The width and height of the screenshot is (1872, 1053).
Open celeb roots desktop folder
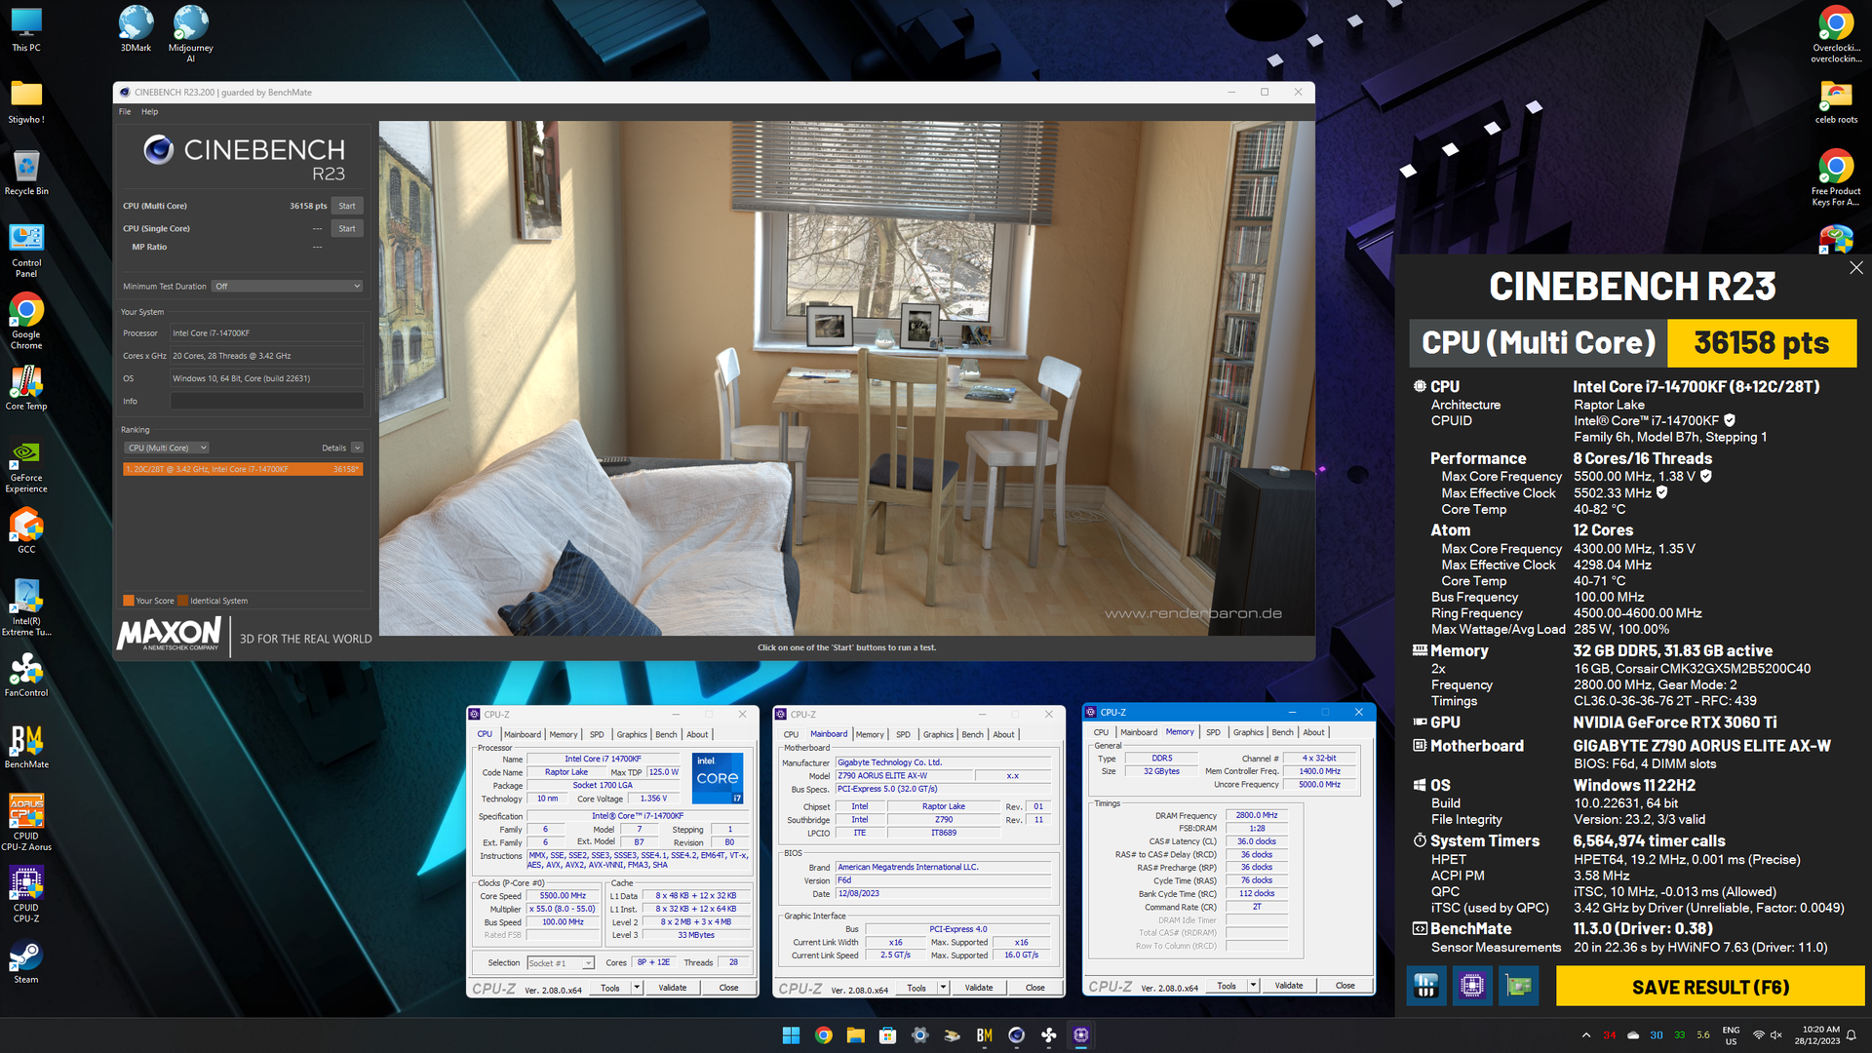click(1836, 101)
